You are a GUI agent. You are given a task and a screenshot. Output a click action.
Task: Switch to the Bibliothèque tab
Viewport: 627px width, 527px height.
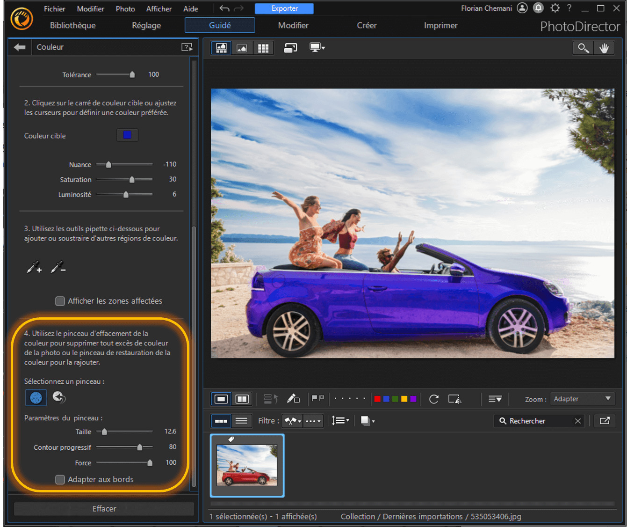coord(72,25)
